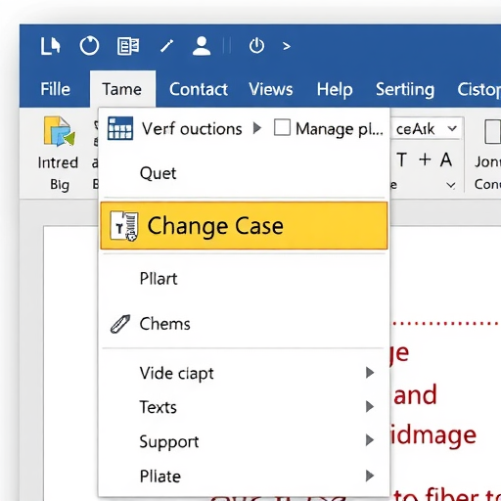Expand the quick access chevron arrow
Viewport: 501px width, 501px height.
287,46
